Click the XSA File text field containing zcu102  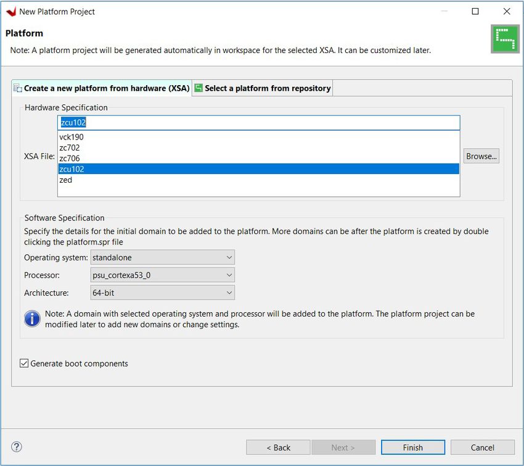point(259,123)
